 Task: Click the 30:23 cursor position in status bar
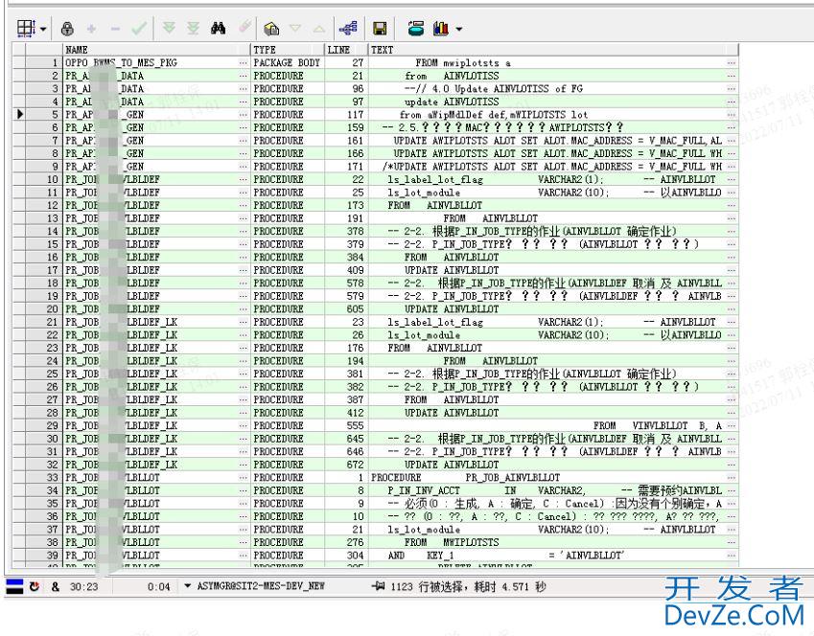(83, 587)
